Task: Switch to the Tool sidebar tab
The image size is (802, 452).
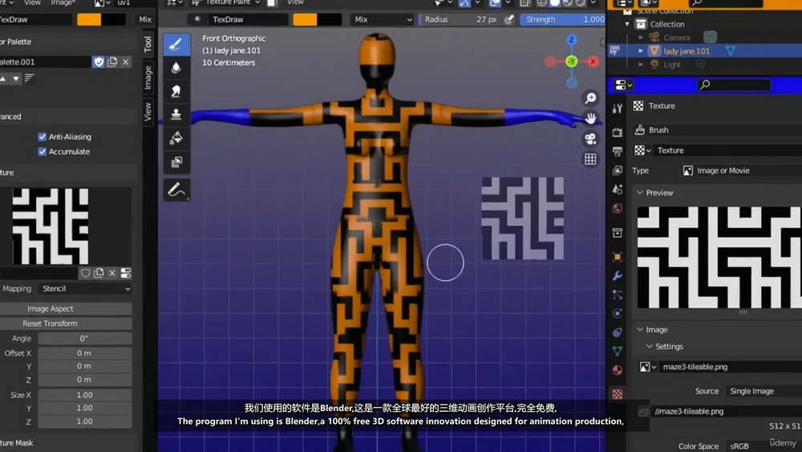Action: [x=148, y=44]
